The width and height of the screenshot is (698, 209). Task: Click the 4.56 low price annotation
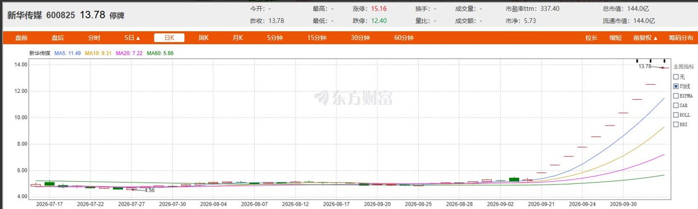pos(150,190)
